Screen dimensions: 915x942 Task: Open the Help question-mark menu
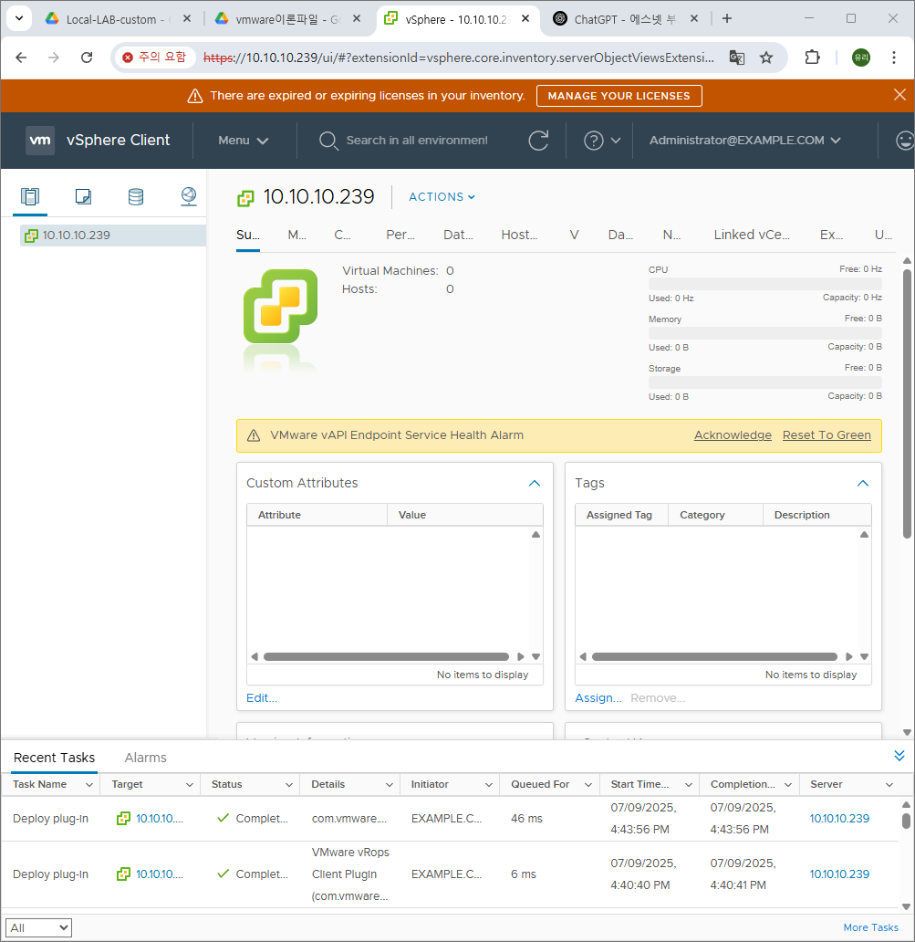(601, 141)
